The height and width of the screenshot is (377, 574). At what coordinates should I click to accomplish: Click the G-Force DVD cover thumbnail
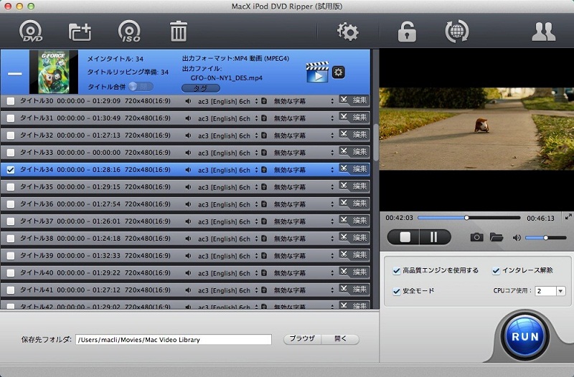click(54, 72)
